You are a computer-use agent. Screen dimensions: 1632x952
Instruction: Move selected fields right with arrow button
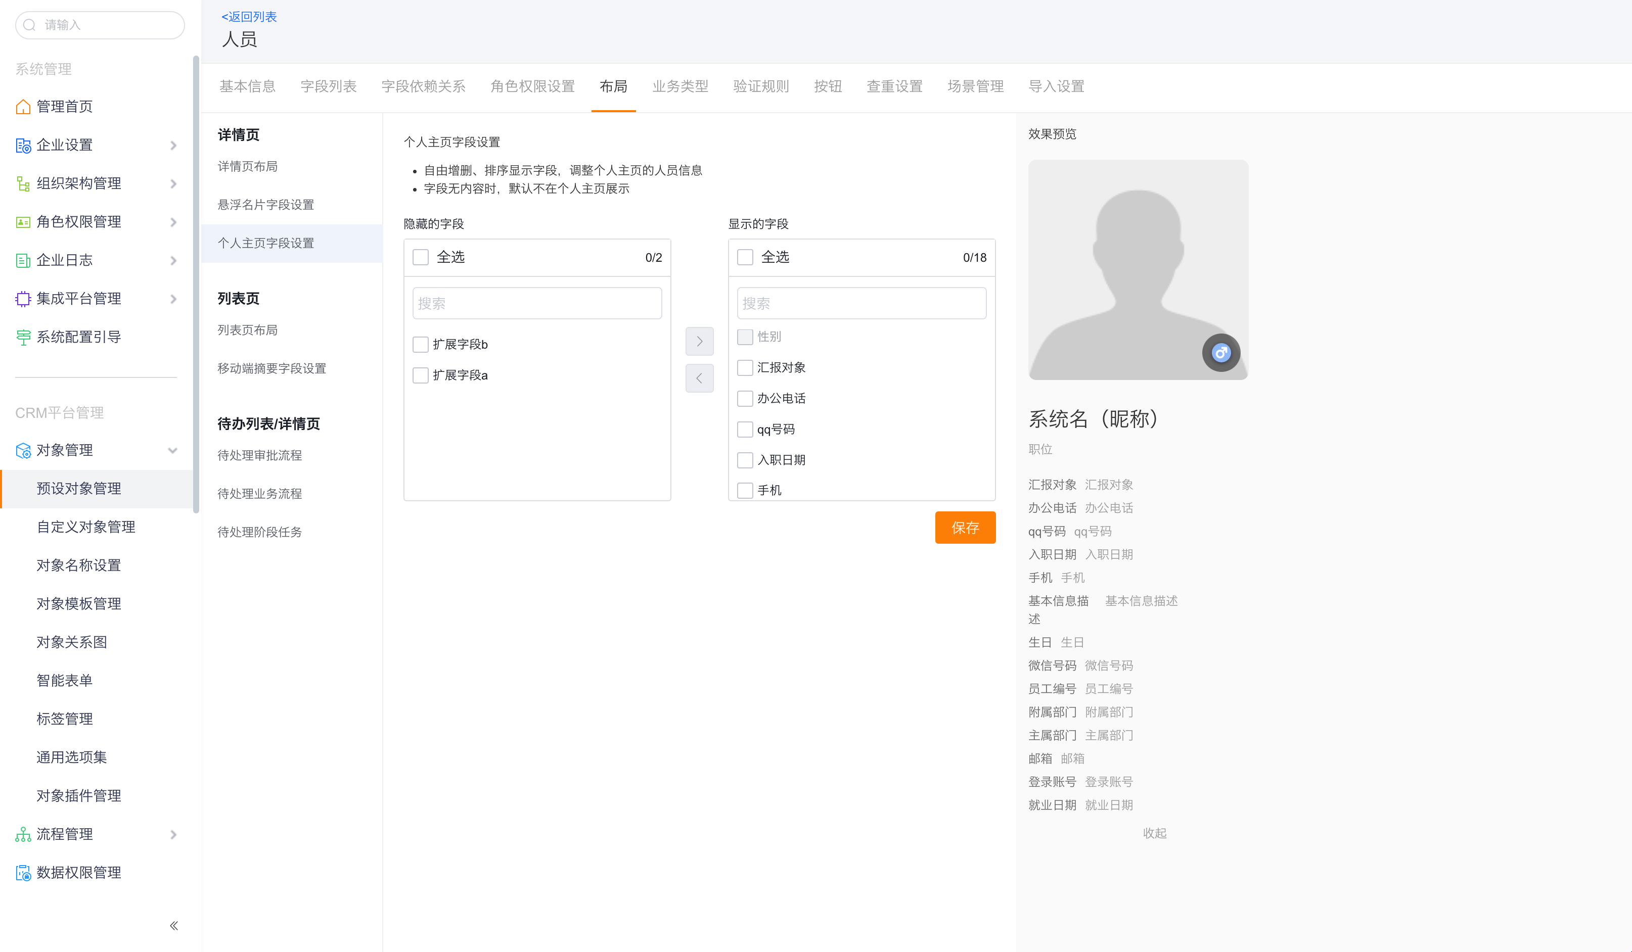click(x=699, y=341)
